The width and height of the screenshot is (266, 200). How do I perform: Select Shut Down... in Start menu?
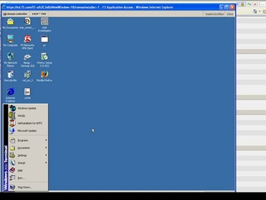coord(28,187)
